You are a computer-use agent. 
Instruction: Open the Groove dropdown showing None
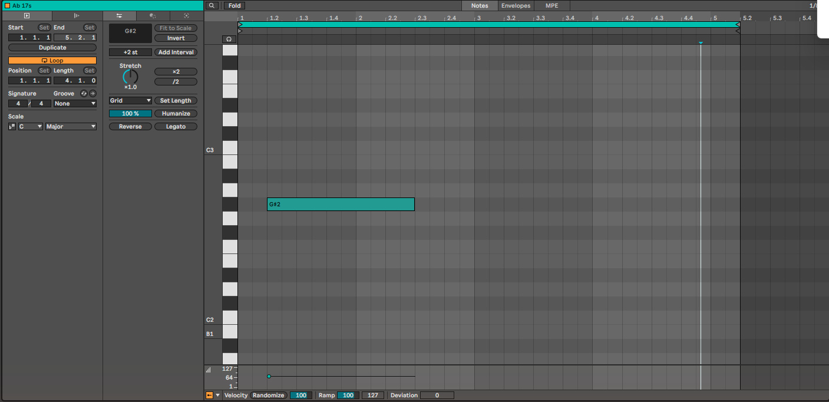(x=75, y=104)
